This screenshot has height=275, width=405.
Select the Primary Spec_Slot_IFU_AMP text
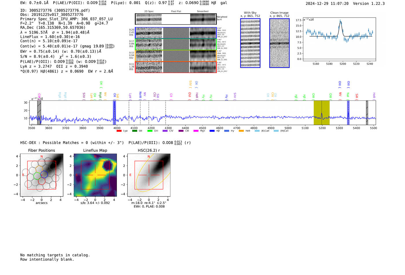coord(67,19)
